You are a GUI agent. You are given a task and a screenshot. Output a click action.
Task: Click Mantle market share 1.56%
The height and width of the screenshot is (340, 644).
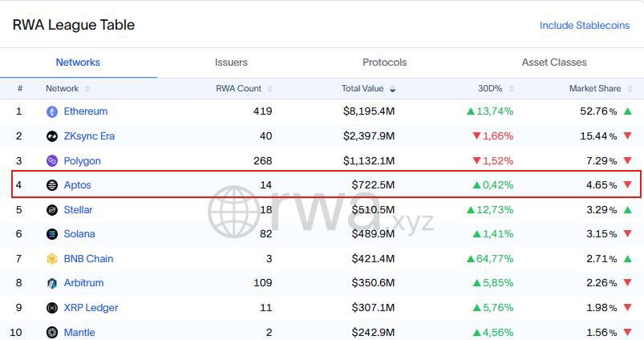point(601,332)
